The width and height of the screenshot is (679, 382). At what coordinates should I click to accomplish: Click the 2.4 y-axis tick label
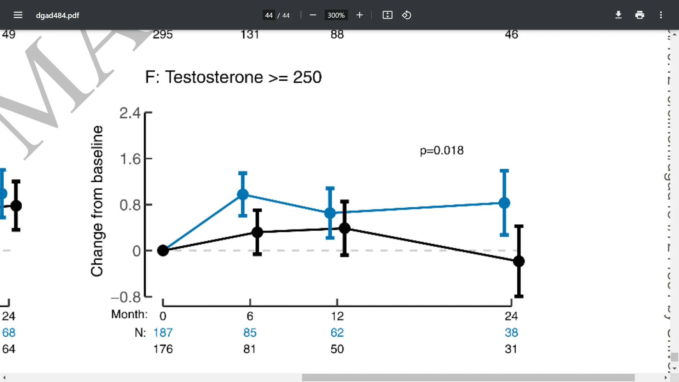pos(130,113)
